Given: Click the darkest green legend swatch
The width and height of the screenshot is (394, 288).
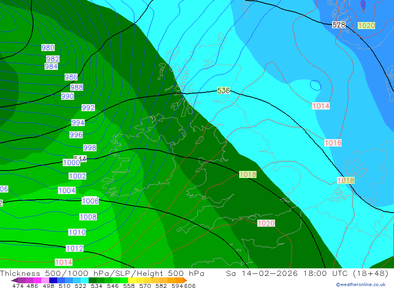Looking at the screenshot, I should (93, 280).
